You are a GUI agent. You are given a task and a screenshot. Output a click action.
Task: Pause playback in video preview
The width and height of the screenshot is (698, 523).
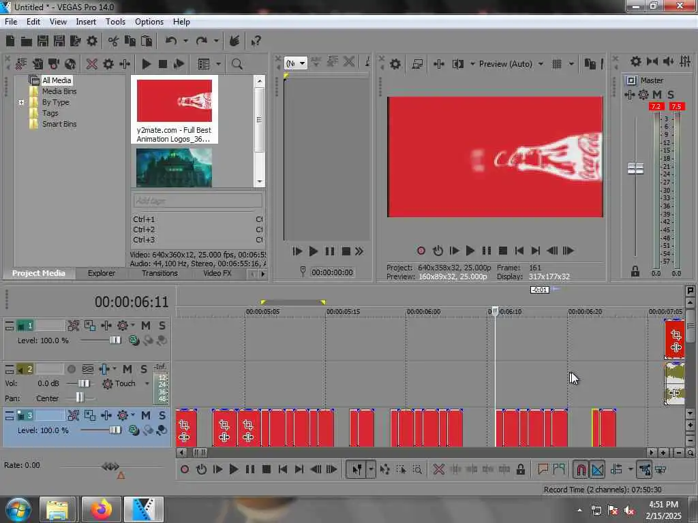pyautogui.click(x=486, y=251)
